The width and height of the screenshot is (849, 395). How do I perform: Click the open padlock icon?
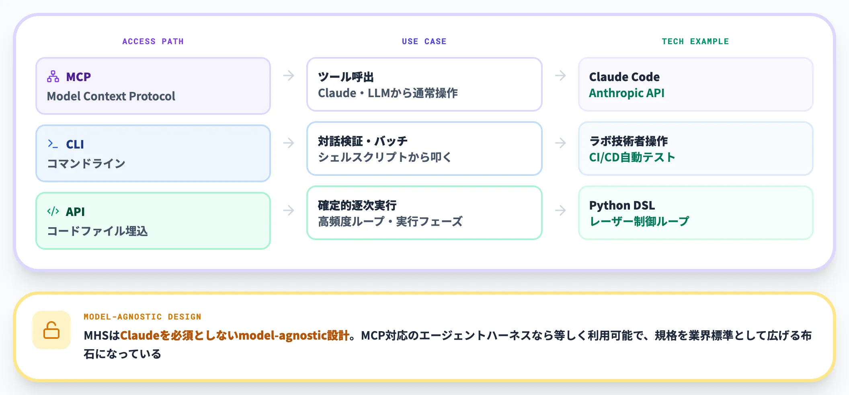[x=51, y=330]
